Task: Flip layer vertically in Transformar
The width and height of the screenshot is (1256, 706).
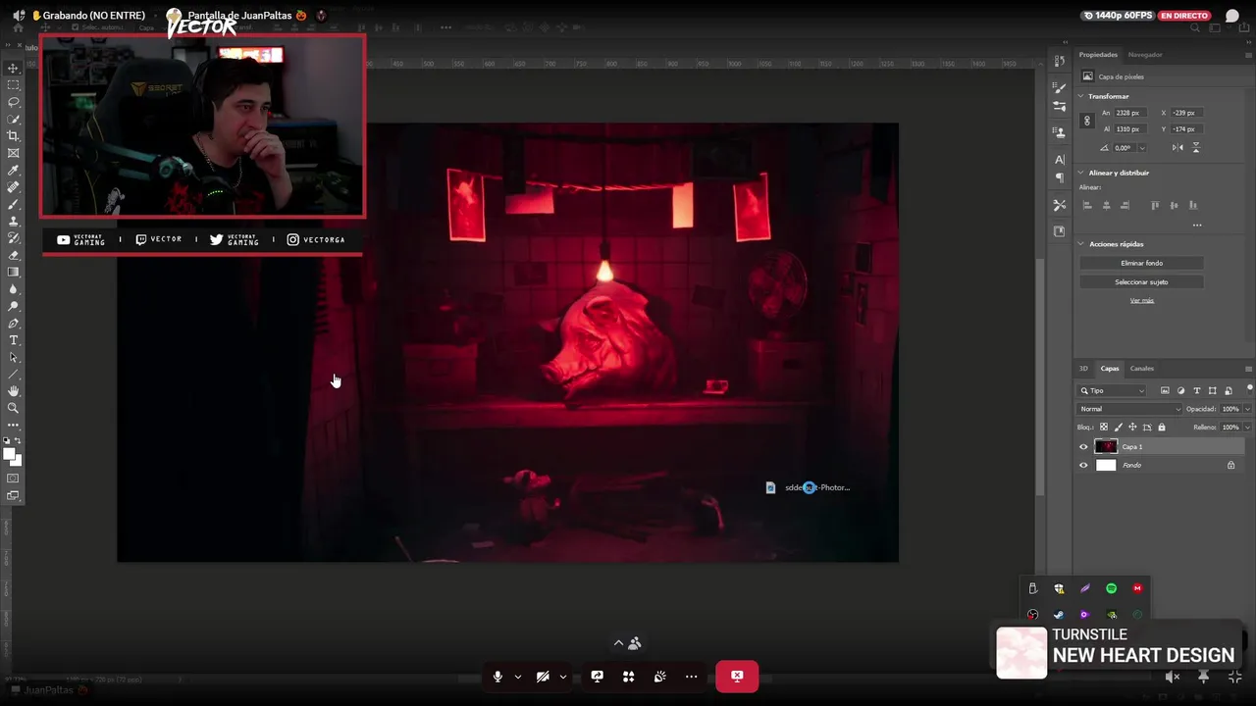Action: 1195,147
